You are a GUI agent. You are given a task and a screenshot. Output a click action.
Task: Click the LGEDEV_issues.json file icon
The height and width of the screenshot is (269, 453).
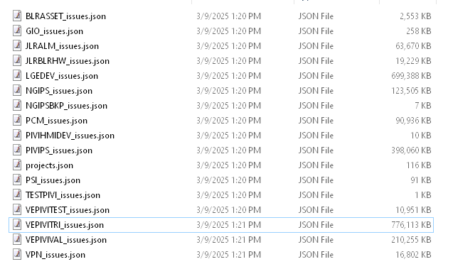pos(17,75)
